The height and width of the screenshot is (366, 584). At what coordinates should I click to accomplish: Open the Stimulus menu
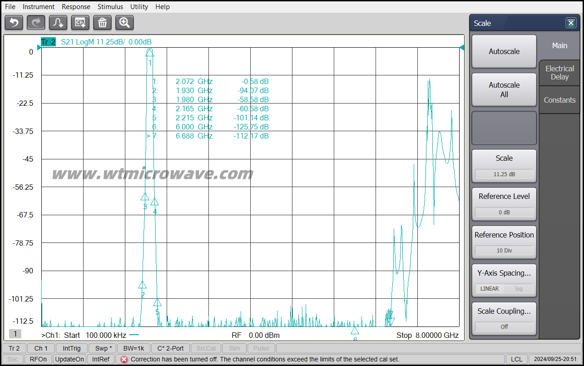[x=110, y=6]
